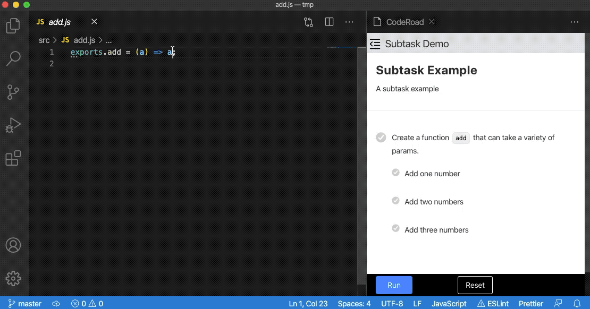The width and height of the screenshot is (590, 309).
Task: Open the Run and Debug panel
Action: coord(13,125)
